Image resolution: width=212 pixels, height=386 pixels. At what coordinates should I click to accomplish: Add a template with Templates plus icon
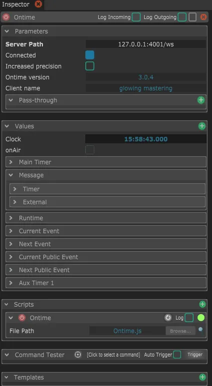tap(202, 377)
